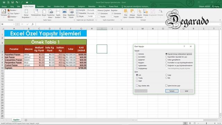Open Yazı Tipleri theme fonts dropdown

coord(14,14)
